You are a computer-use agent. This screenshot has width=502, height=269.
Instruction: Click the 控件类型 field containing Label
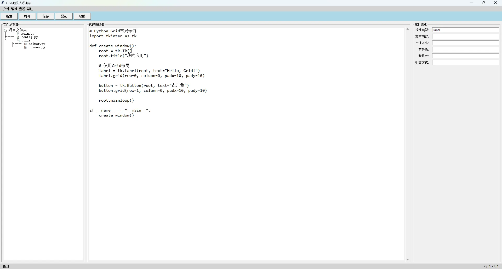(x=465, y=30)
